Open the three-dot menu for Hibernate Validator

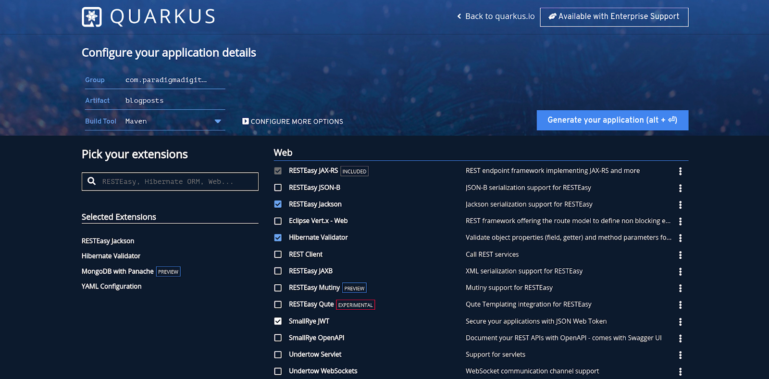point(680,238)
